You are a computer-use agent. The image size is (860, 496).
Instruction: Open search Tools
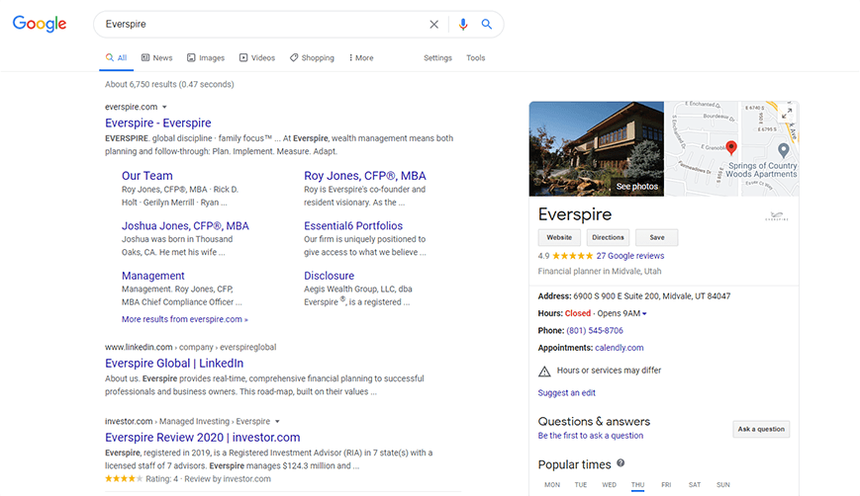point(475,58)
